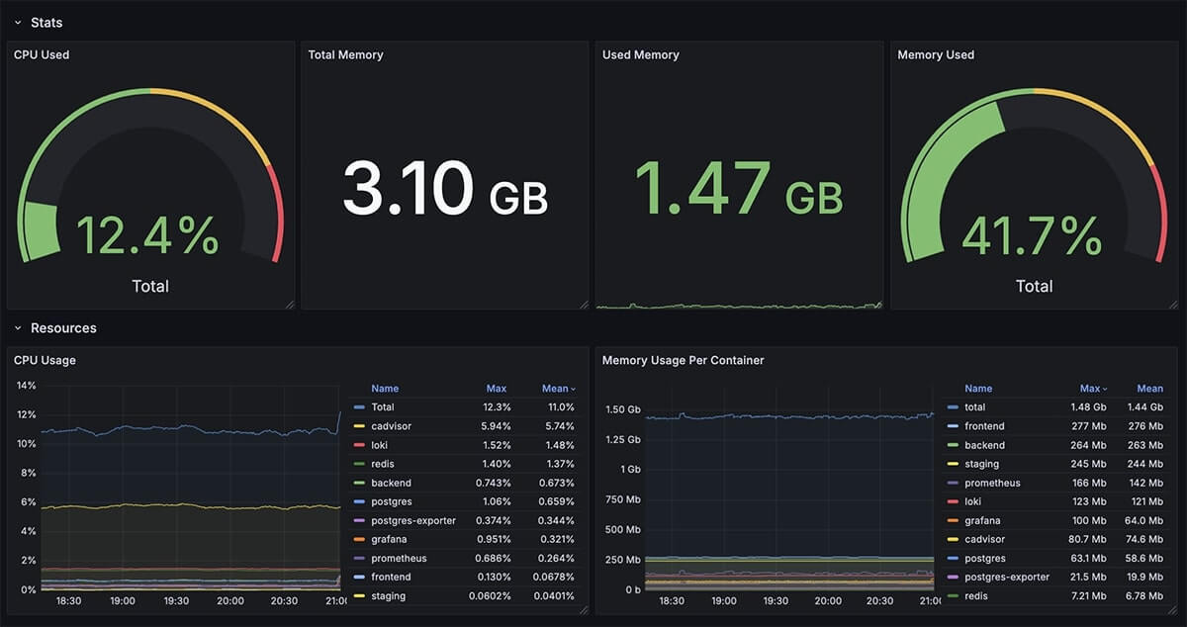
Task: Click the postgres yellow color swatch in CPU legend
Action: [357, 501]
